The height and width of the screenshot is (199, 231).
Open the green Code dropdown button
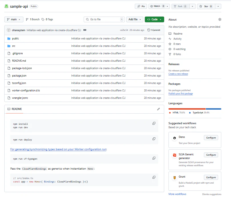coord(154,19)
